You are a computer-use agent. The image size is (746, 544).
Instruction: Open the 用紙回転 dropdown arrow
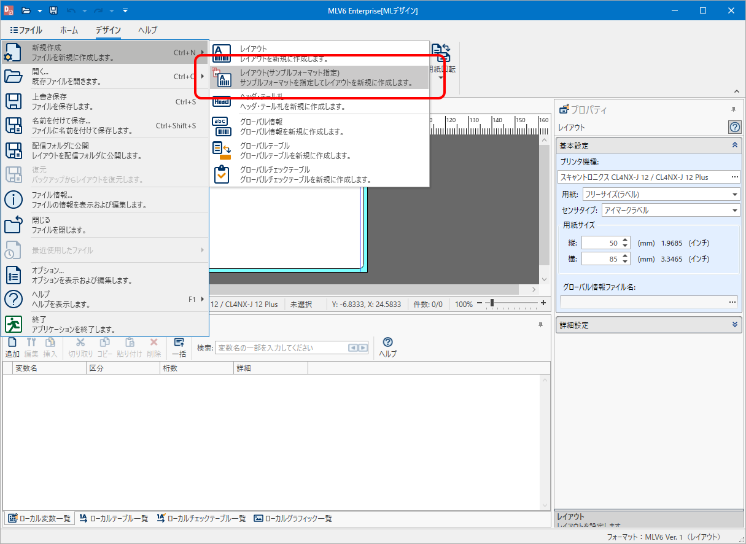[x=441, y=77]
